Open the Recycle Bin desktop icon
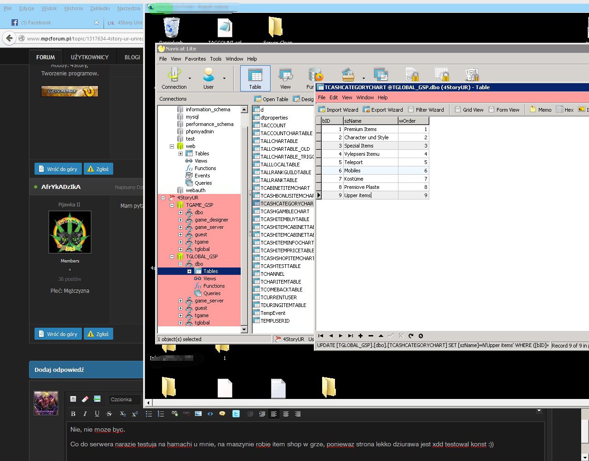The height and width of the screenshot is (461, 589). 171,28
